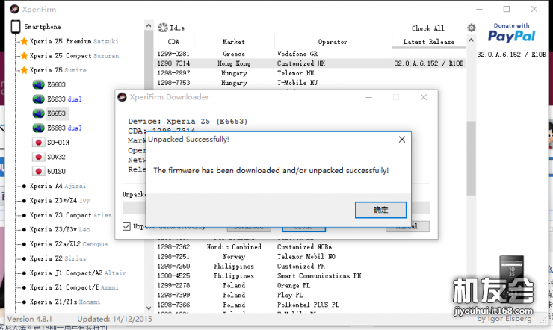Maximize the main XperiFirm window
Image resolution: width=553 pixels, height=330 pixels.
tap(507, 9)
